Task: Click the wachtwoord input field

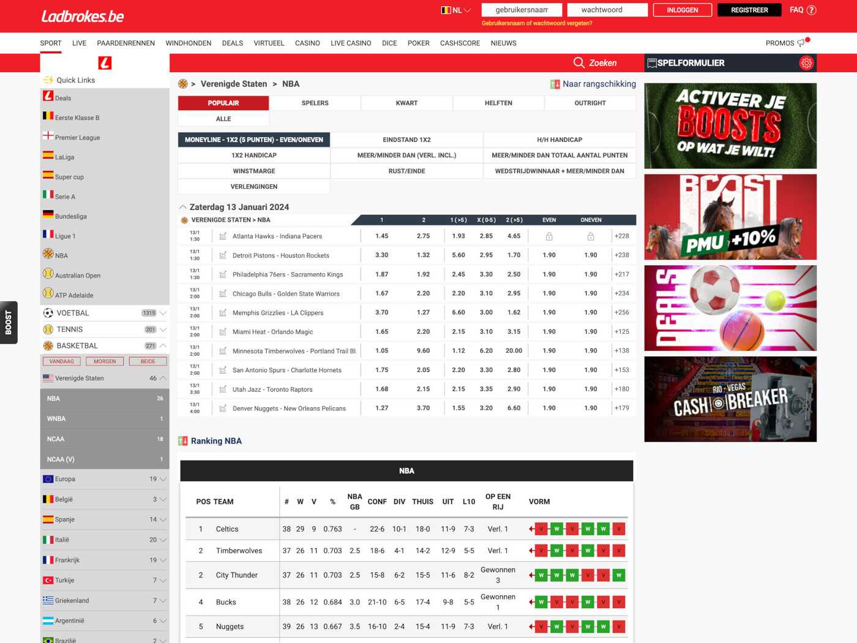Action: tap(607, 10)
